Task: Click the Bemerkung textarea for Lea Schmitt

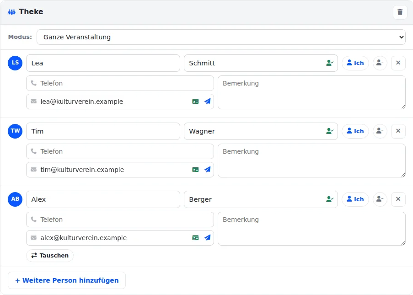Action: (311, 92)
